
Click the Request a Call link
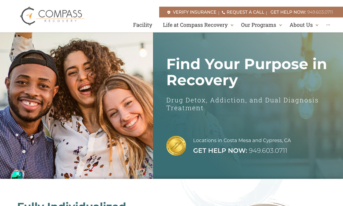pyautogui.click(x=245, y=12)
